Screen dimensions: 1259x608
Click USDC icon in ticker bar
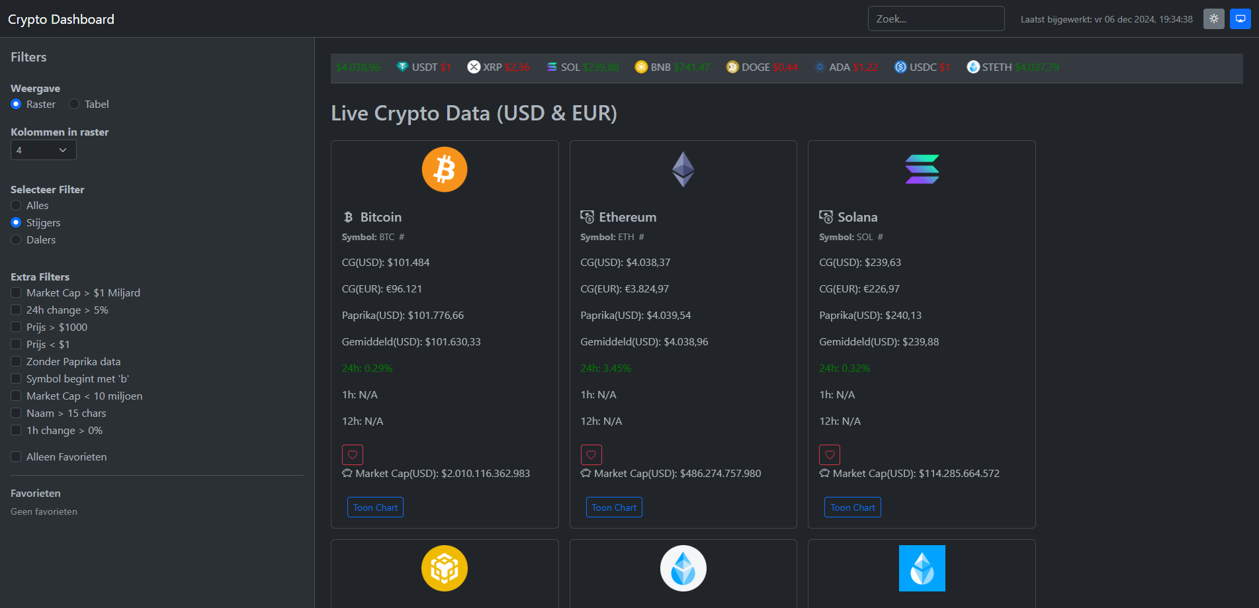[900, 67]
